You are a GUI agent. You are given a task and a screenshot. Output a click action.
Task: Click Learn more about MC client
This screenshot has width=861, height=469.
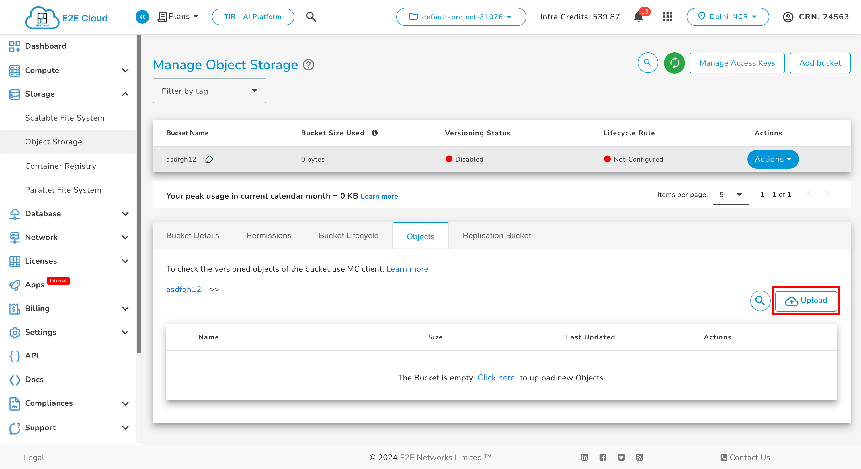(407, 269)
